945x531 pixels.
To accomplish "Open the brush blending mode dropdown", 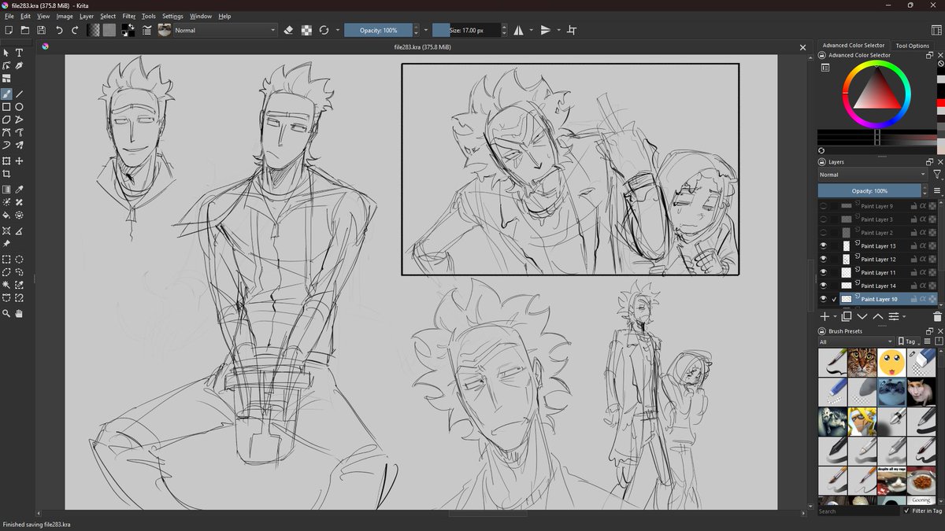I will [225, 30].
